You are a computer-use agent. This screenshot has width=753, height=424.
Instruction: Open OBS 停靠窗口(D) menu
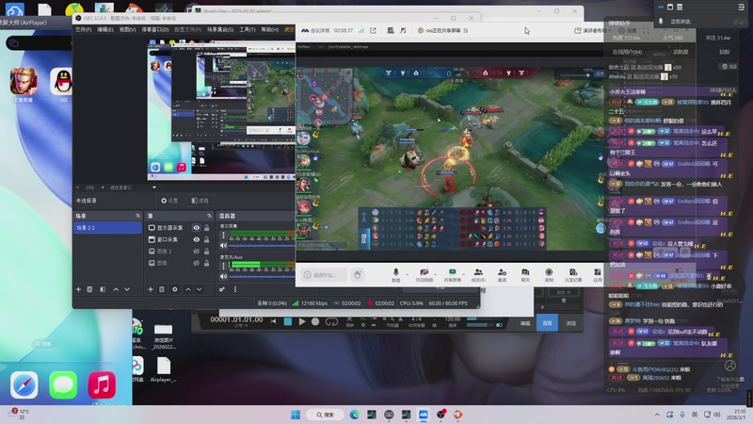(x=155, y=29)
